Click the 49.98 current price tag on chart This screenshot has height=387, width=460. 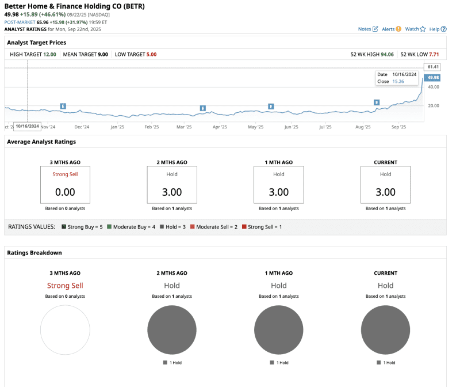432,77
